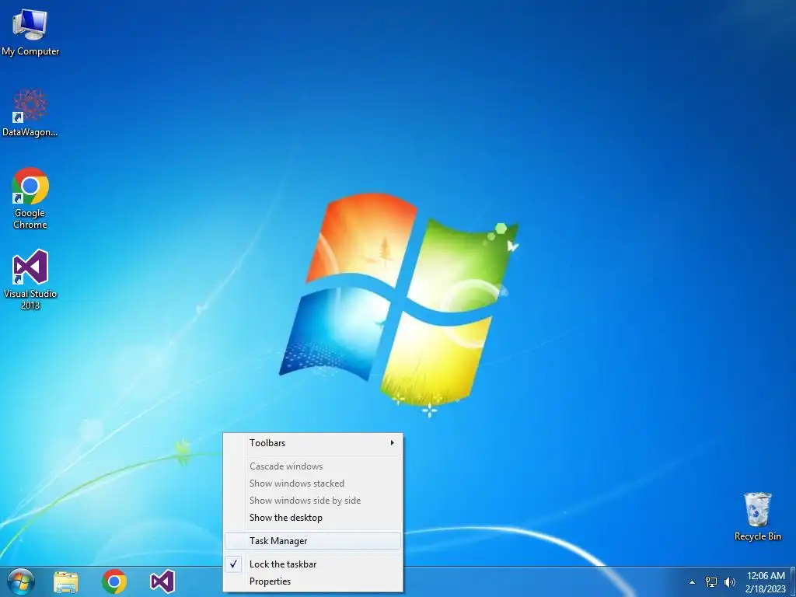
Task: Open the Start menu orb
Action: [21, 581]
